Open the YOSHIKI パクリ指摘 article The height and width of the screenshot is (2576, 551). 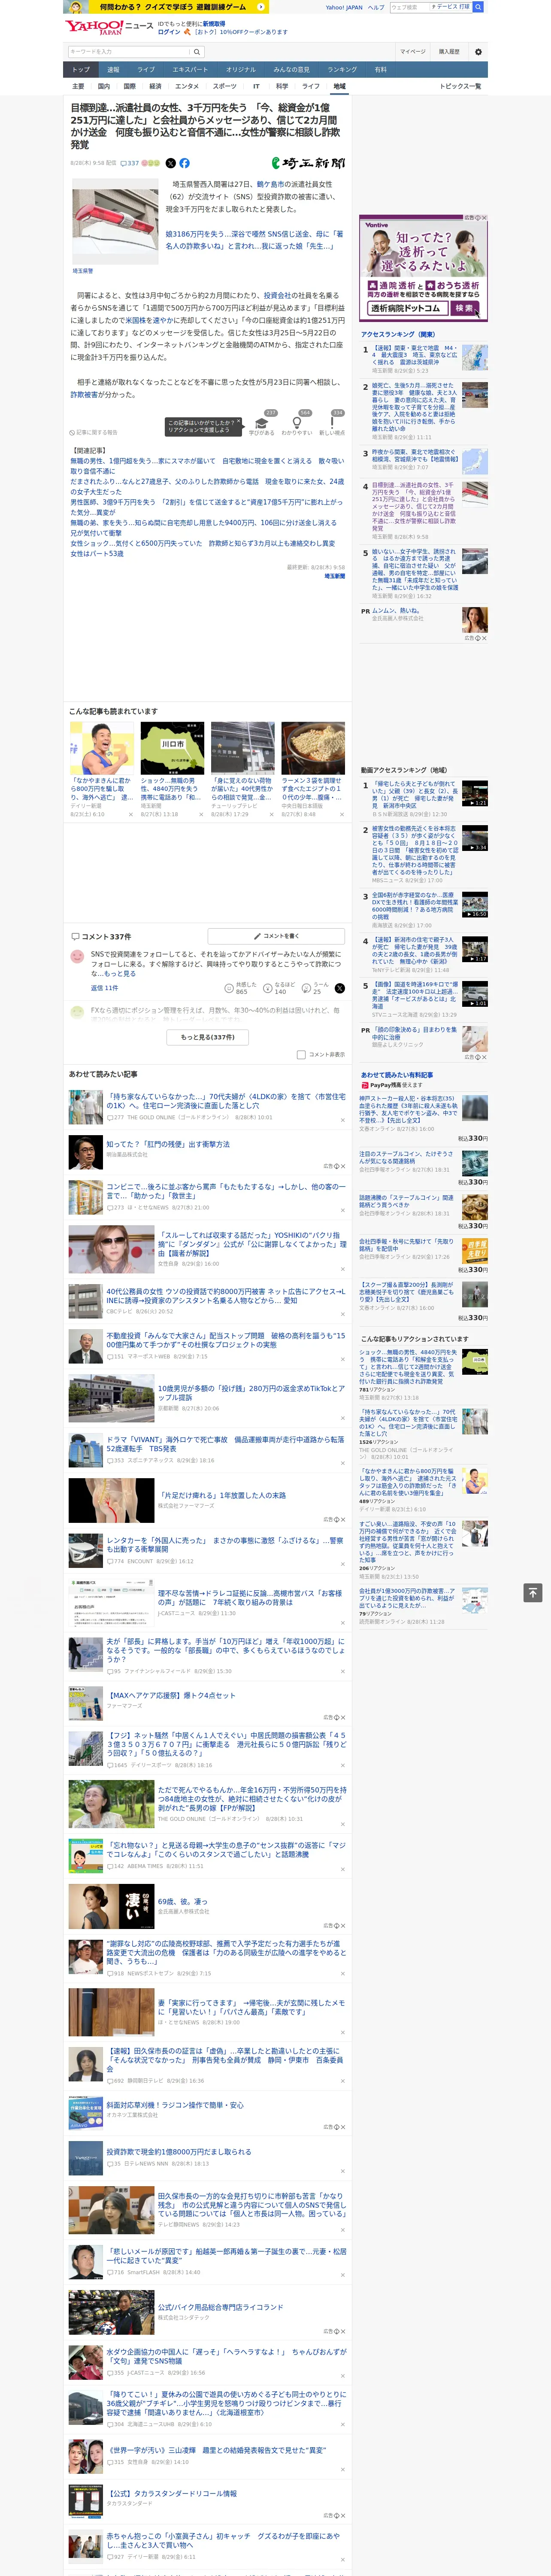252,1244
